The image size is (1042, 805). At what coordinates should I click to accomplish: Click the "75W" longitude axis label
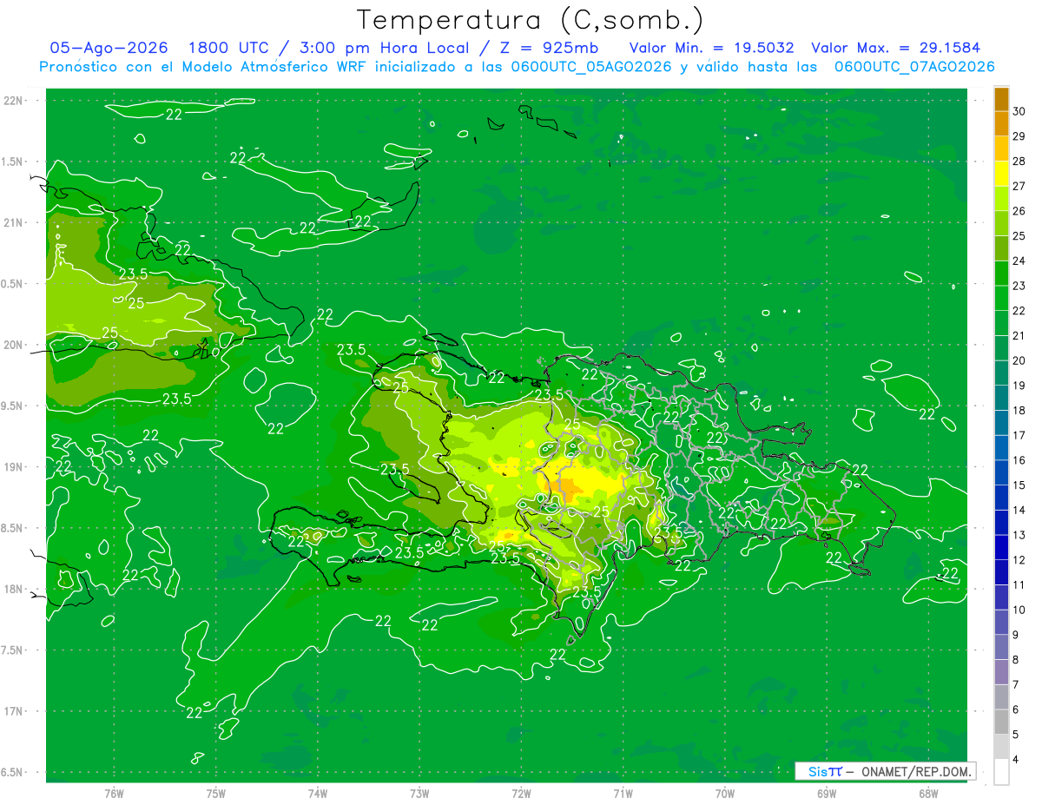(216, 794)
